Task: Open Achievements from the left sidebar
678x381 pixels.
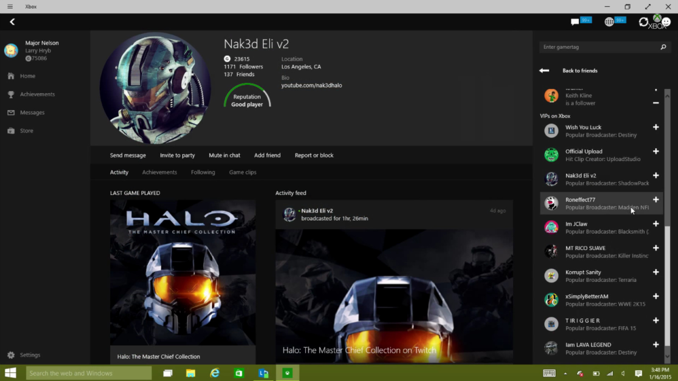Action: (x=37, y=94)
